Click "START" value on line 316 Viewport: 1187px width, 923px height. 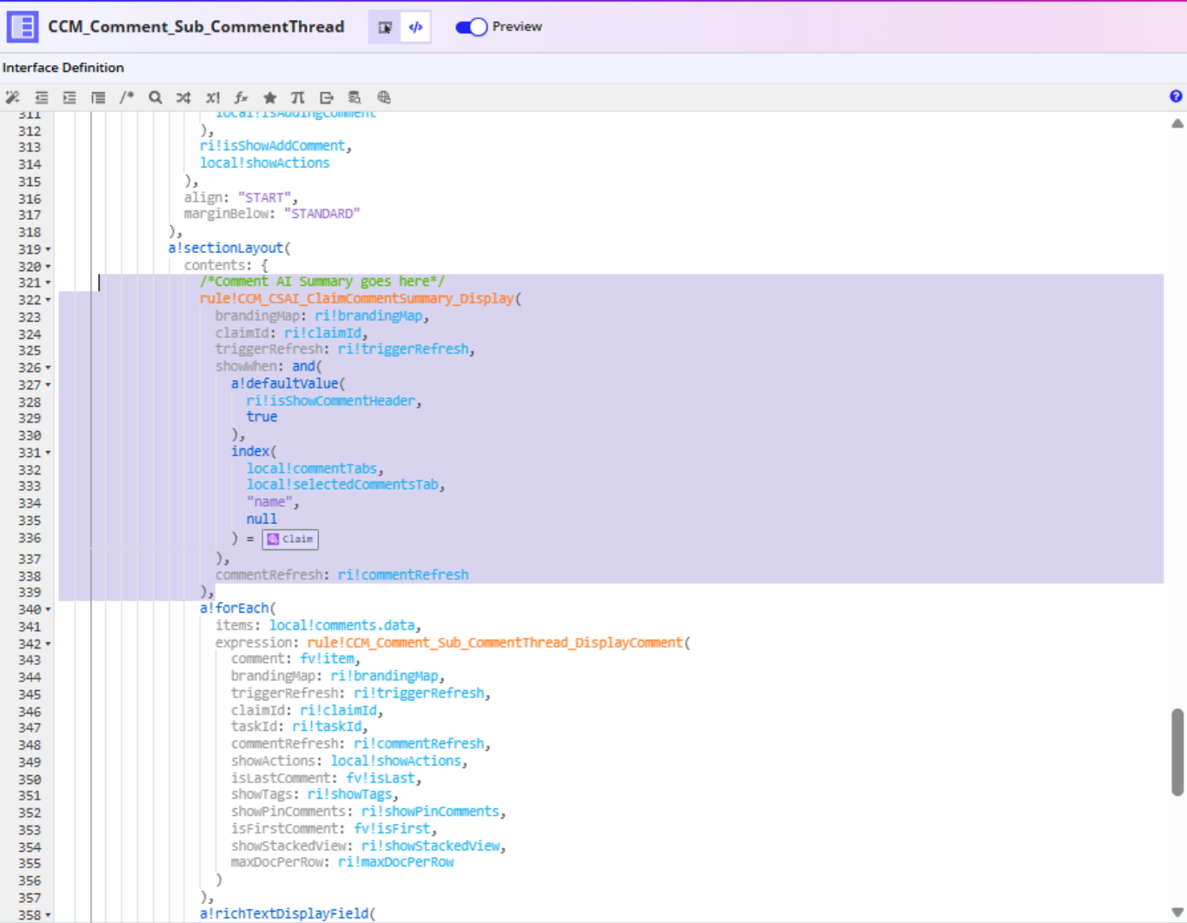pos(264,197)
